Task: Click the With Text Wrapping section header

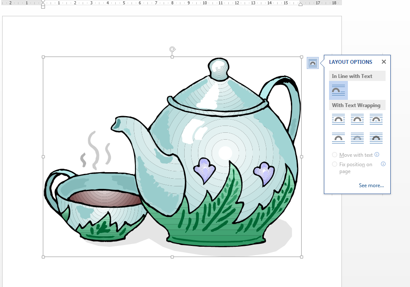Action: pyautogui.click(x=357, y=105)
